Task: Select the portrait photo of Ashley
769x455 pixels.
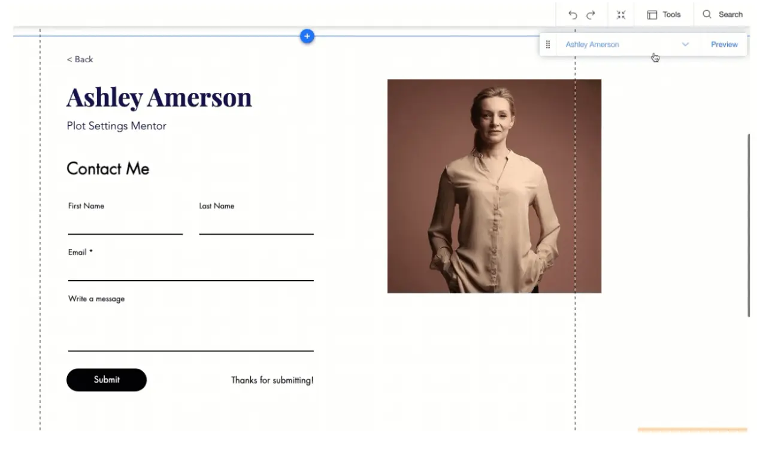Action: (x=494, y=186)
